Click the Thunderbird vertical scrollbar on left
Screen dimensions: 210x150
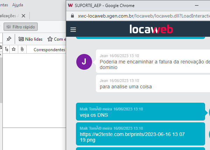1,80
